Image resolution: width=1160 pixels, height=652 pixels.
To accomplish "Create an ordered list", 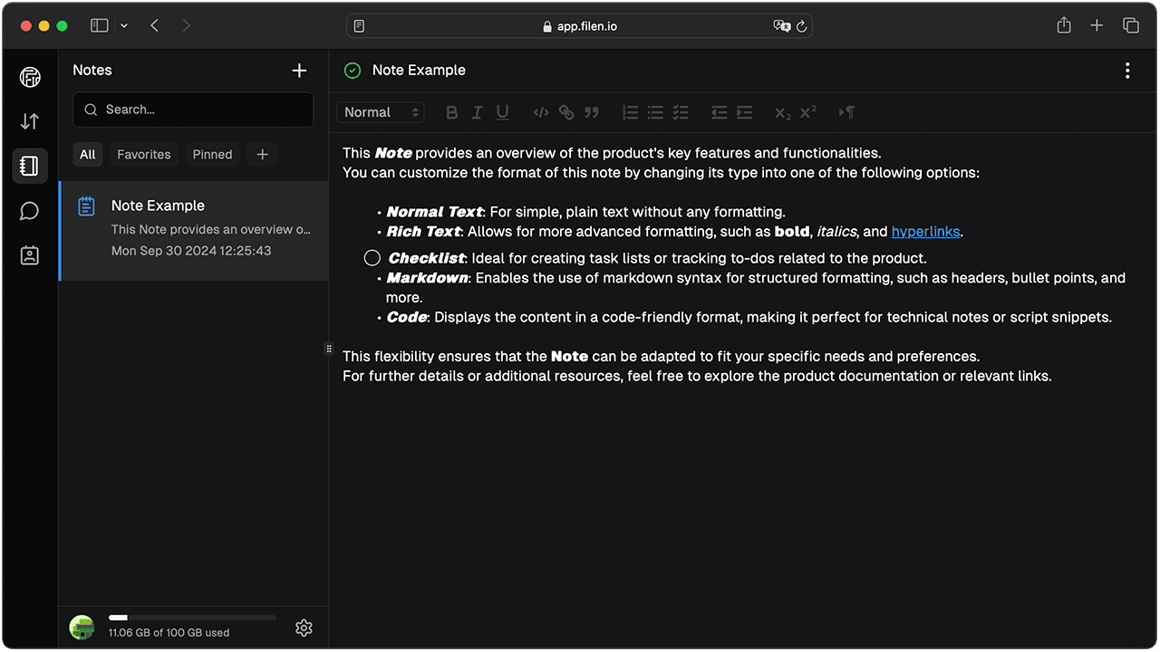I will (630, 112).
